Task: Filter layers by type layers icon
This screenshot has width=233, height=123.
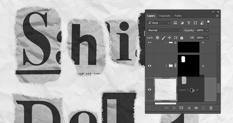Action: 189,23
